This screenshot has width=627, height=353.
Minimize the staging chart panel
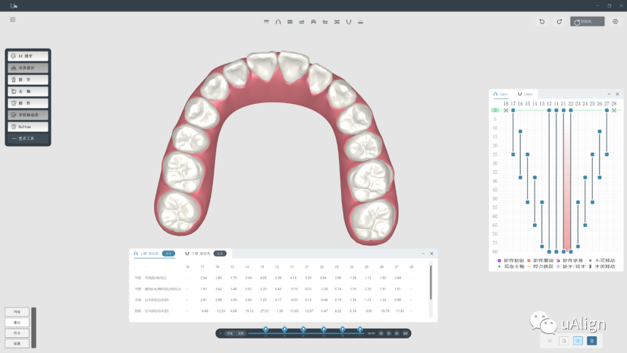609,95
